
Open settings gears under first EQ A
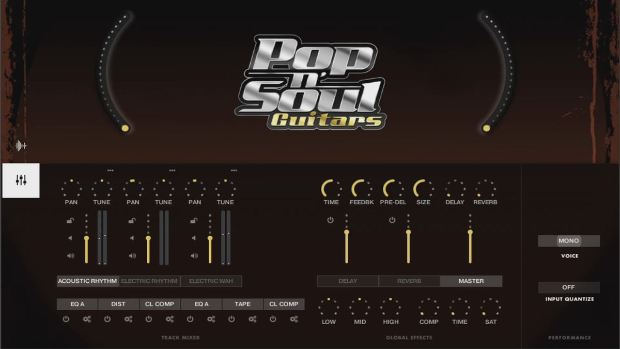pyautogui.click(x=87, y=319)
